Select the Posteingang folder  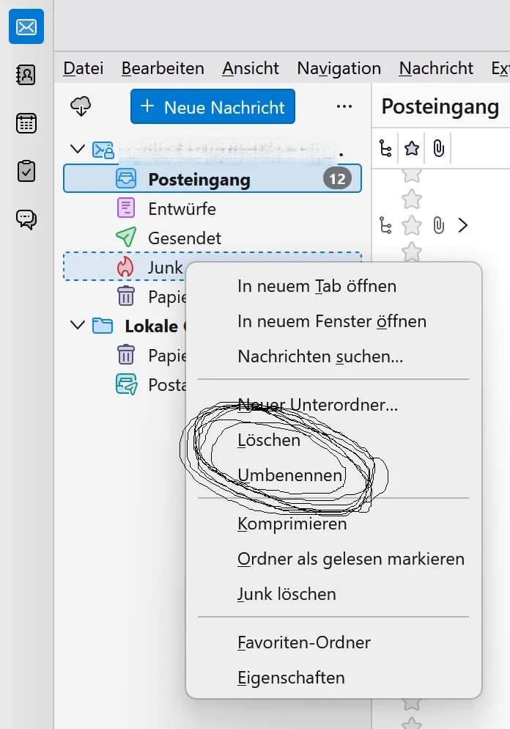point(212,178)
